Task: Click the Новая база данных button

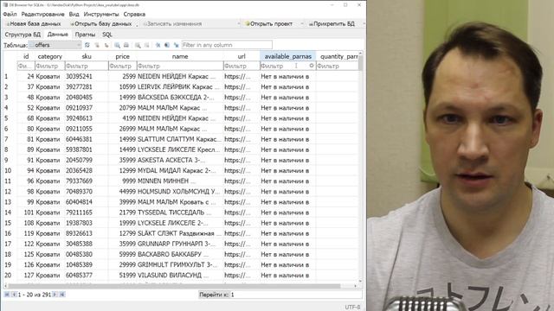Action: pyautogui.click(x=33, y=23)
